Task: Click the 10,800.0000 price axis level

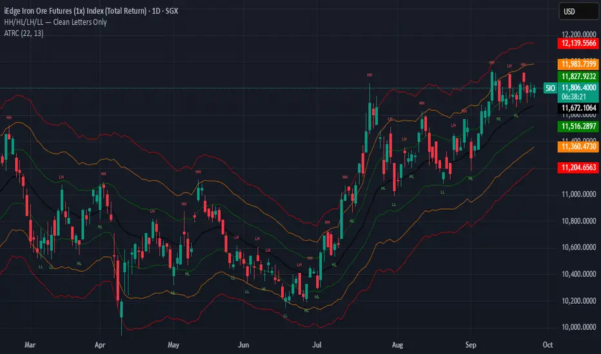Action: click(x=578, y=221)
